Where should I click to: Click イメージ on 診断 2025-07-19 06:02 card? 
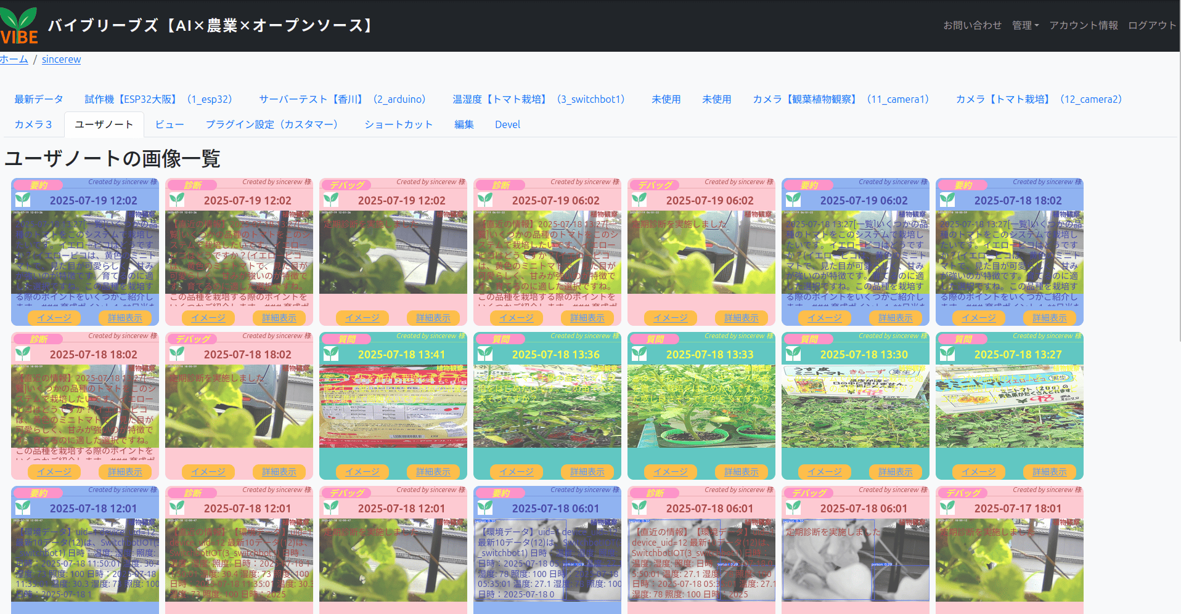(517, 318)
